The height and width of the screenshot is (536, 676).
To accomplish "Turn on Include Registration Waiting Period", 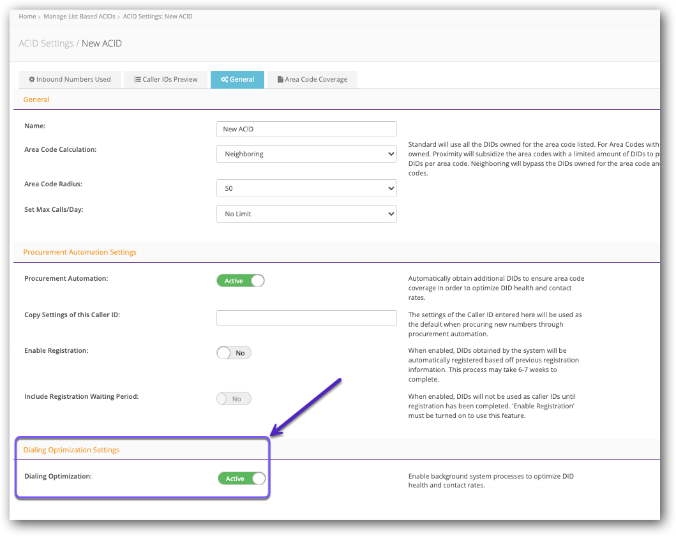I will pos(234,398).
